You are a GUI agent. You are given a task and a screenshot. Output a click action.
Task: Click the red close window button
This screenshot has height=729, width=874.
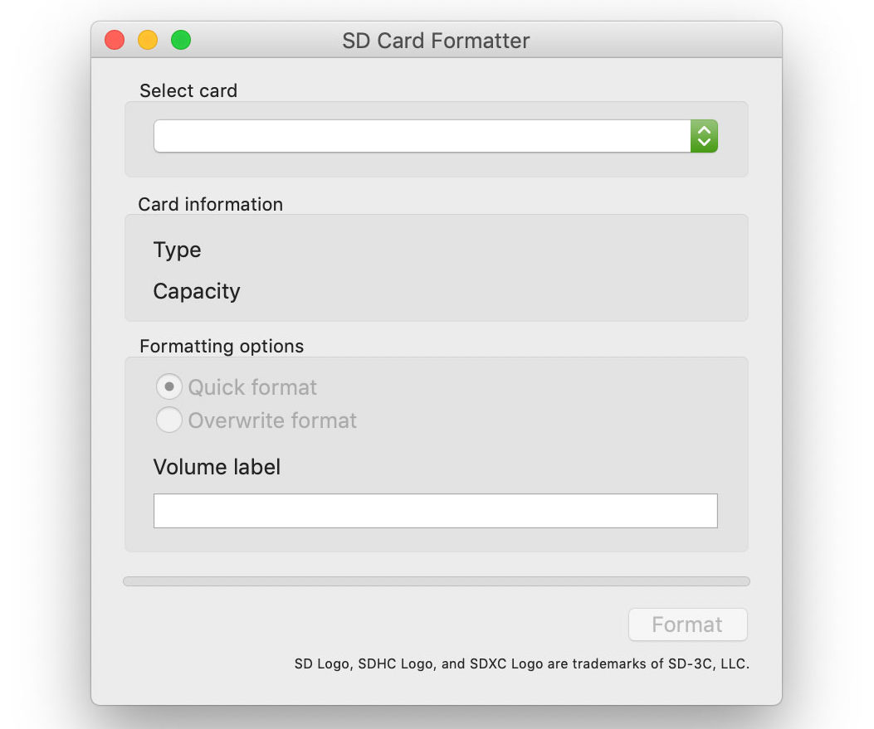[115, 40]
